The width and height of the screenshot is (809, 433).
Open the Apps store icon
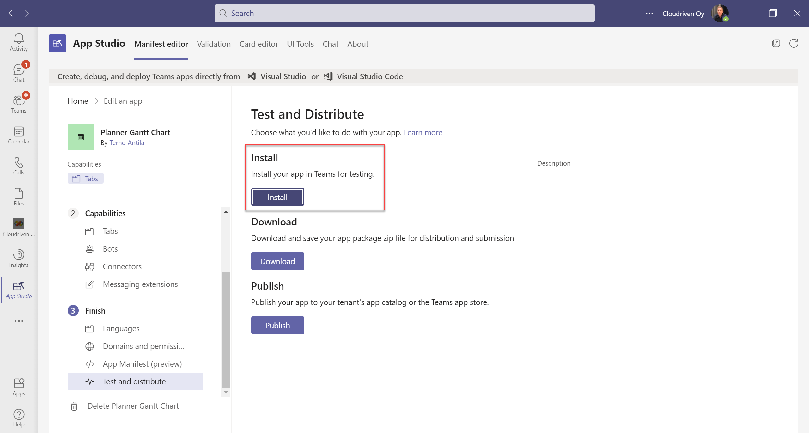[19, 387]
